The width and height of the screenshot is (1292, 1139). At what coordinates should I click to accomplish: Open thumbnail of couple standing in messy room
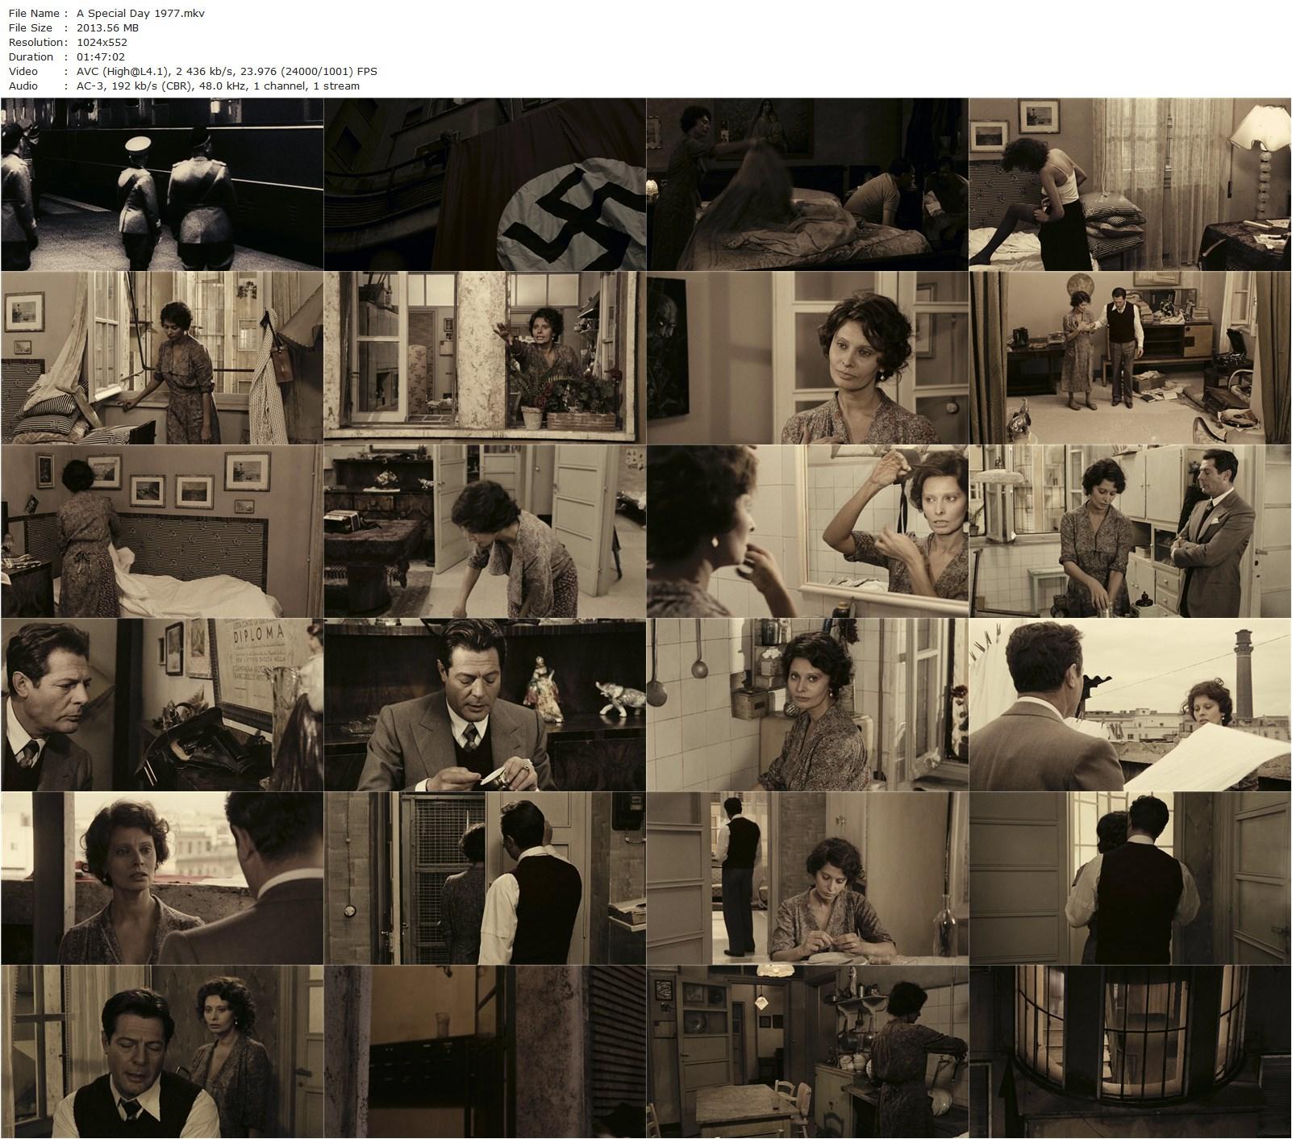coord(1130,357)
